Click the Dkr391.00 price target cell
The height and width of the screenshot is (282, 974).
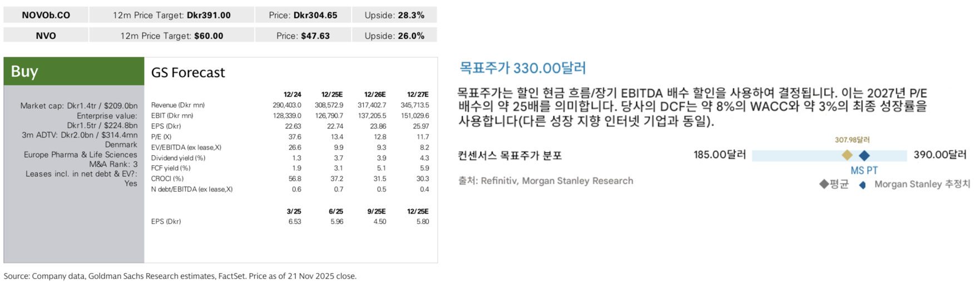click(x=171, y=15)
